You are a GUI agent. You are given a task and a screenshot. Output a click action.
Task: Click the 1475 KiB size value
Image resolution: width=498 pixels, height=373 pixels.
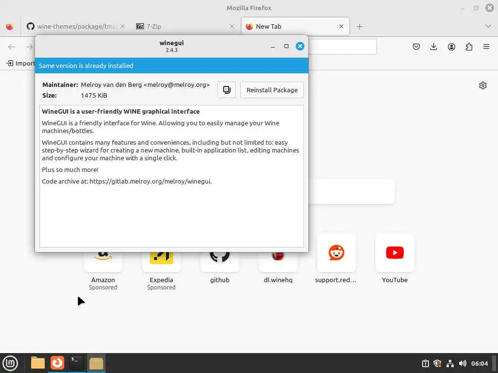pyautogui.click(x=94, y=96)
